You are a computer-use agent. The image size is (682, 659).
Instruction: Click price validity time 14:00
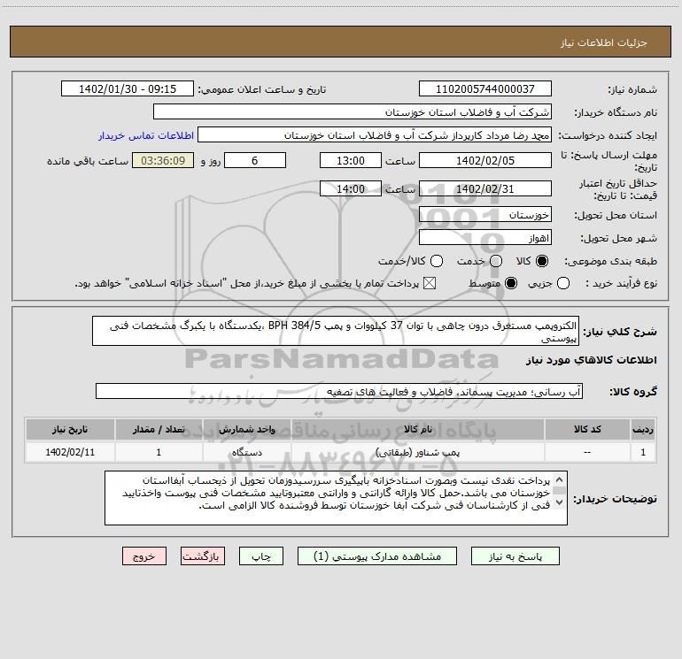coord(351,188)
